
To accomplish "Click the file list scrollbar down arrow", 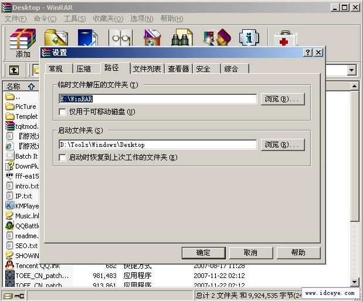I will coord(354,282).
